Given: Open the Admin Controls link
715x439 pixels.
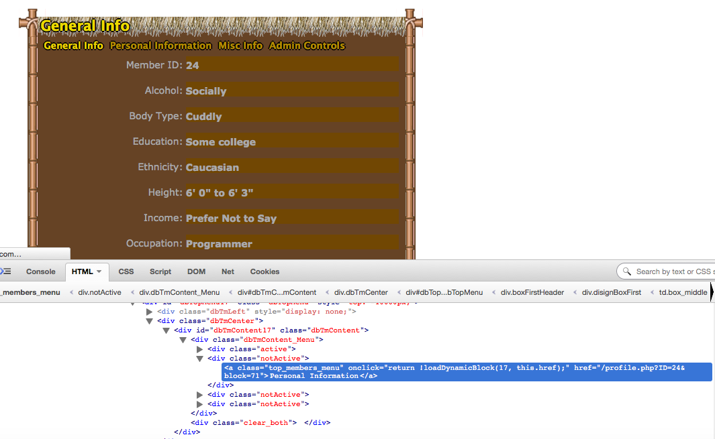Looking at the screenshot, I should pos(307,46).
